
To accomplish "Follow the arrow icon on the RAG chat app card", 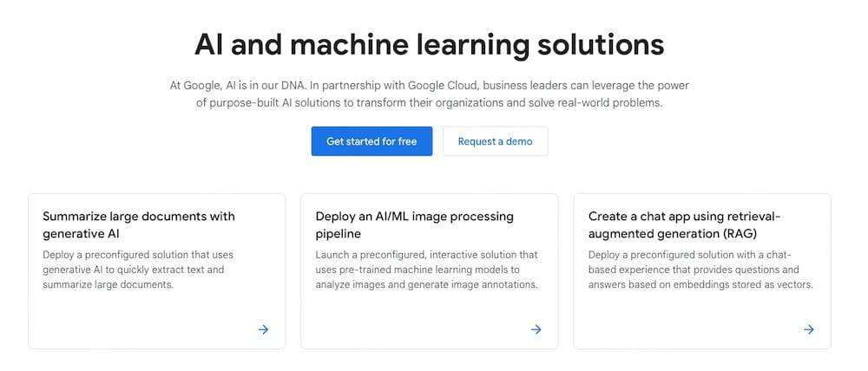I will [808, 329].
